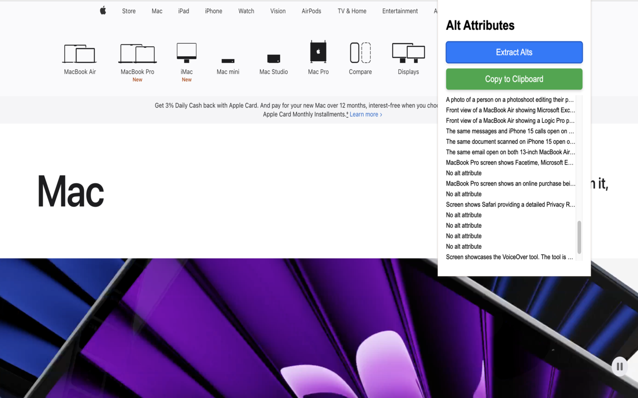Click the alt list scrollbar thumb
Screen dimensions: 638x398
click(579, 237)
